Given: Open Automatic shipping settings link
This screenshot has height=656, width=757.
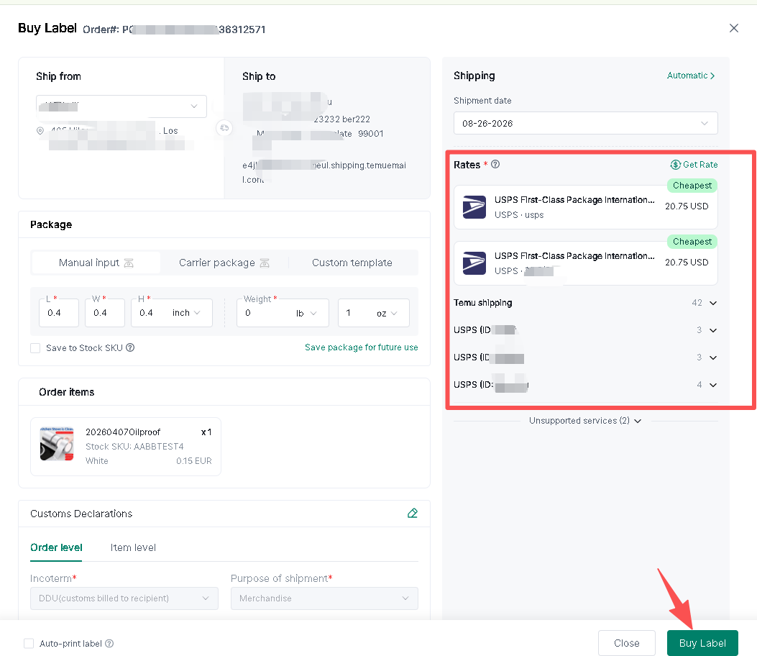Looking at the screenshot, I should [x=690, y=76].
